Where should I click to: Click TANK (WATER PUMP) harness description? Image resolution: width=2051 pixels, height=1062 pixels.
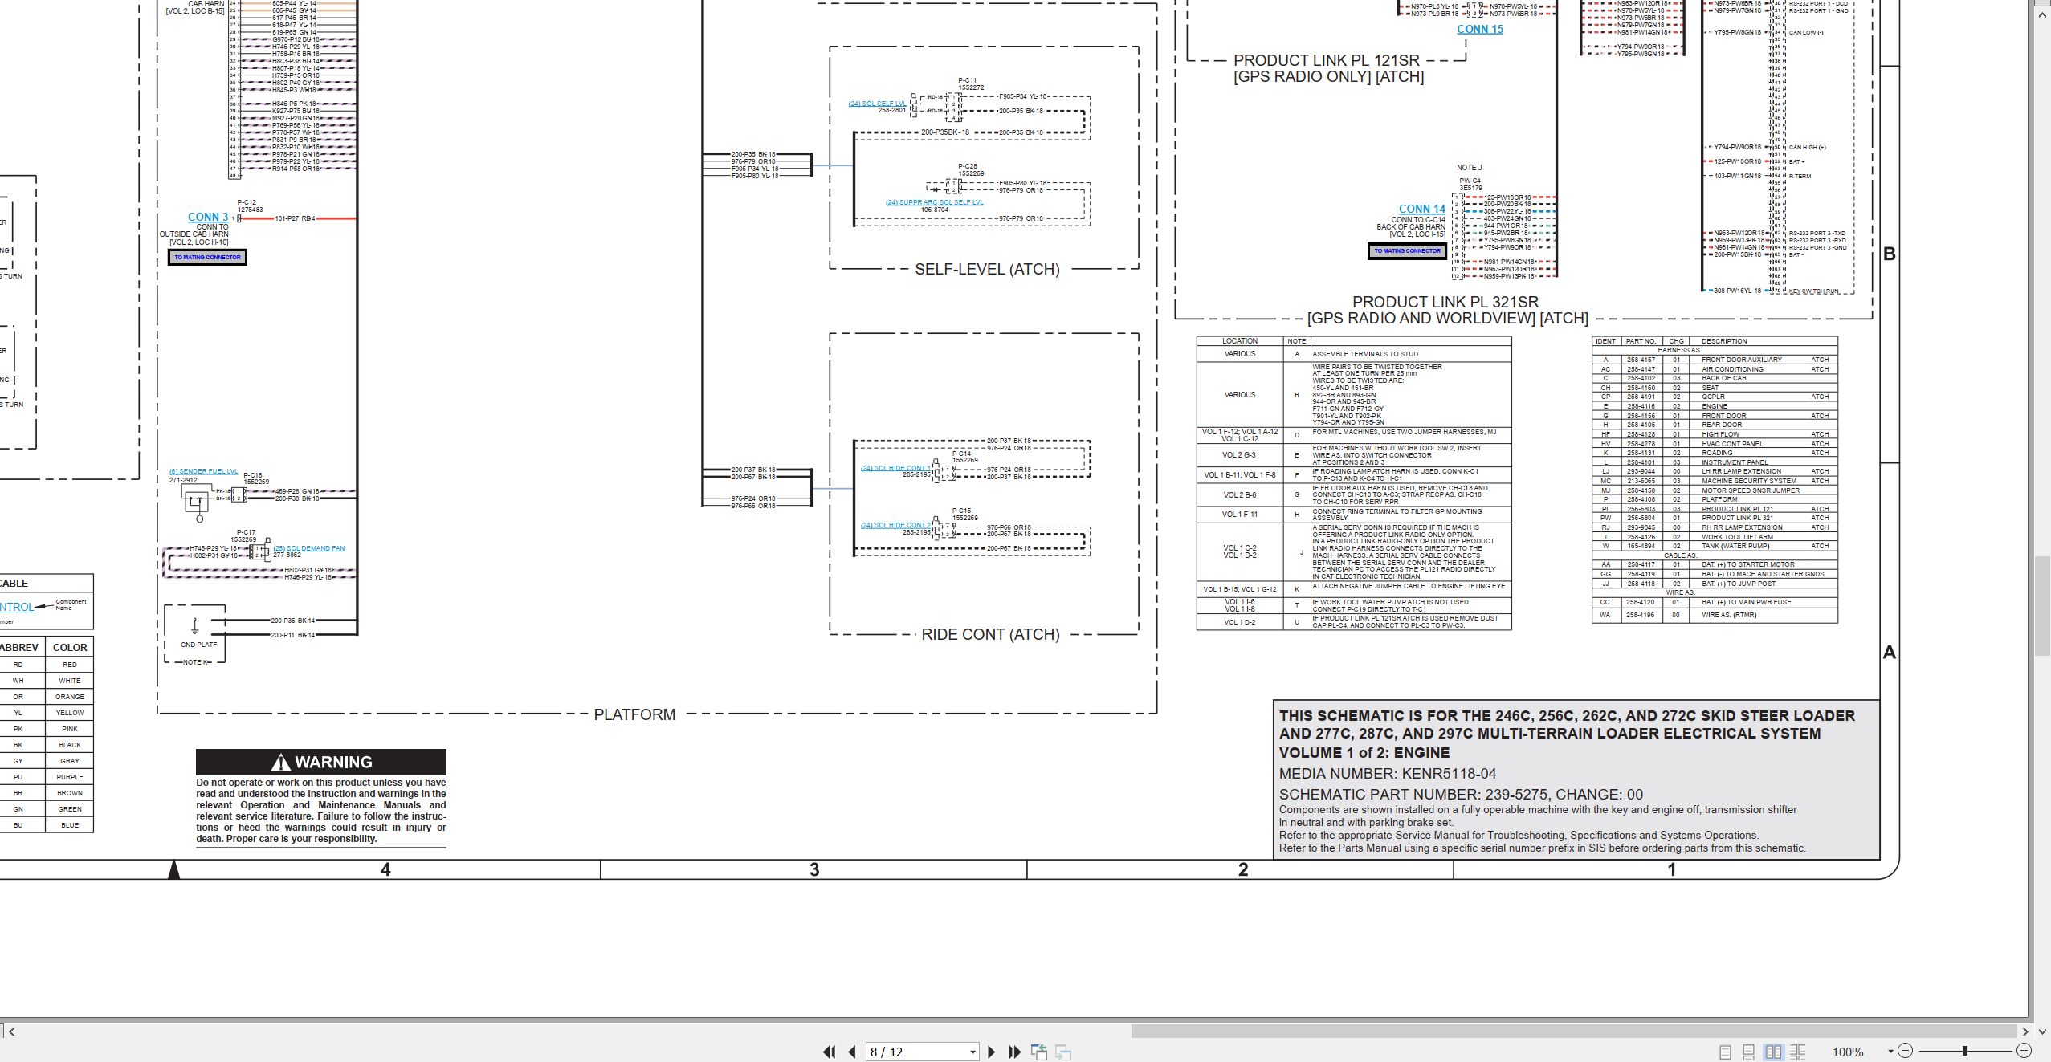[x=1735, y=546]
